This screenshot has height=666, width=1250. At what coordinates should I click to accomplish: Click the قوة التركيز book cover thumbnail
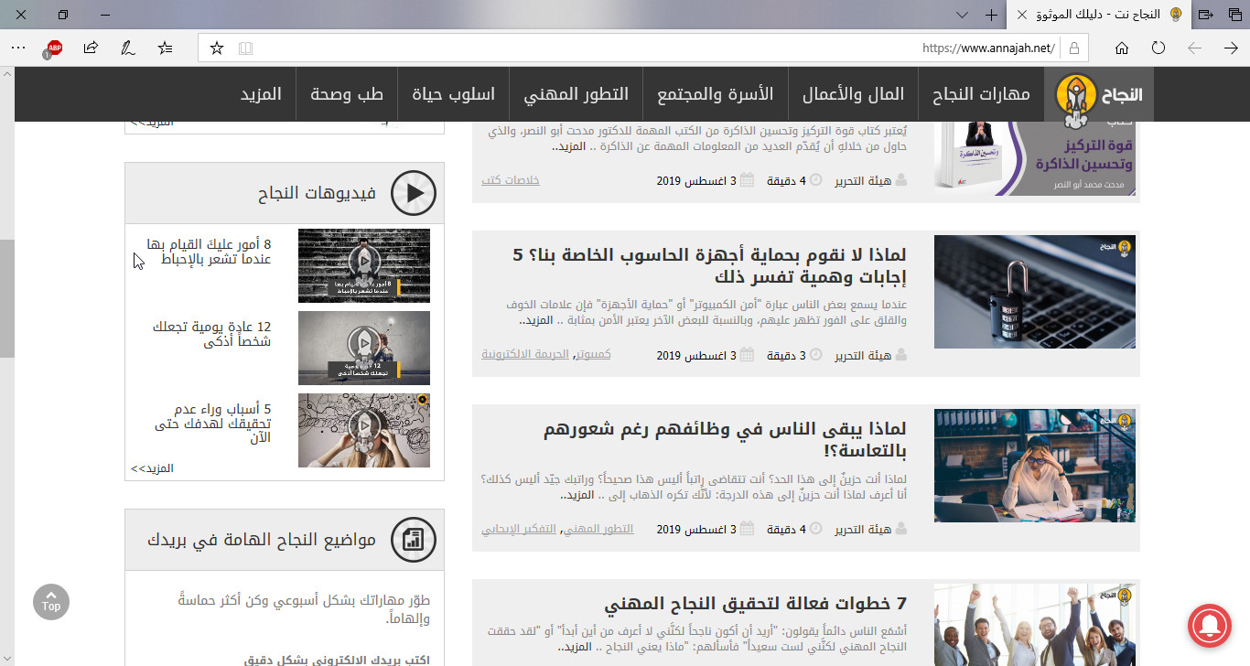click(1035, 157)
